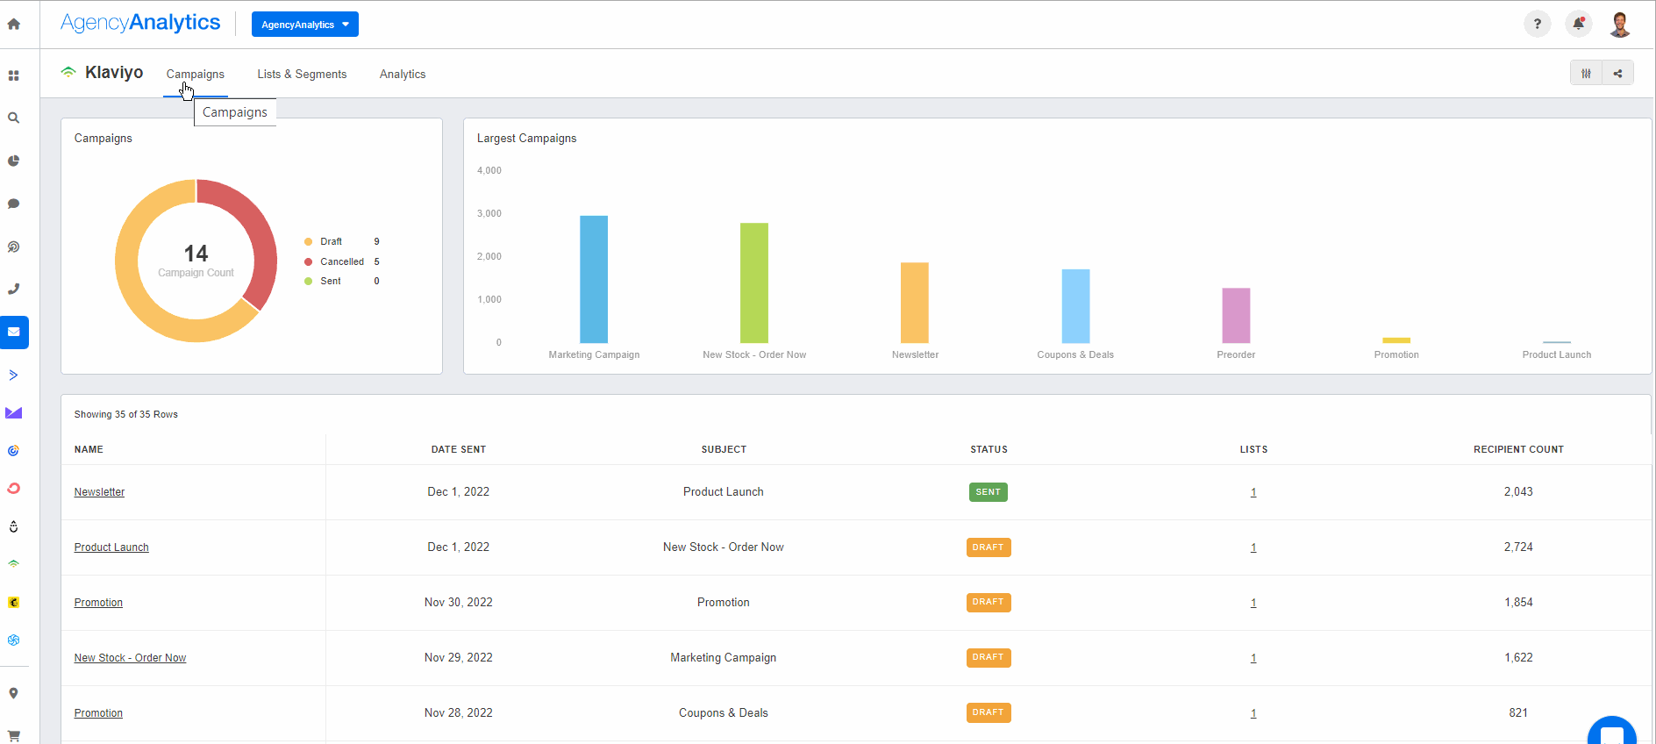Click the Preorder pink bar
This screenshot has width=1656, height=744.
pyautogui.click(x=1236, y=316)
